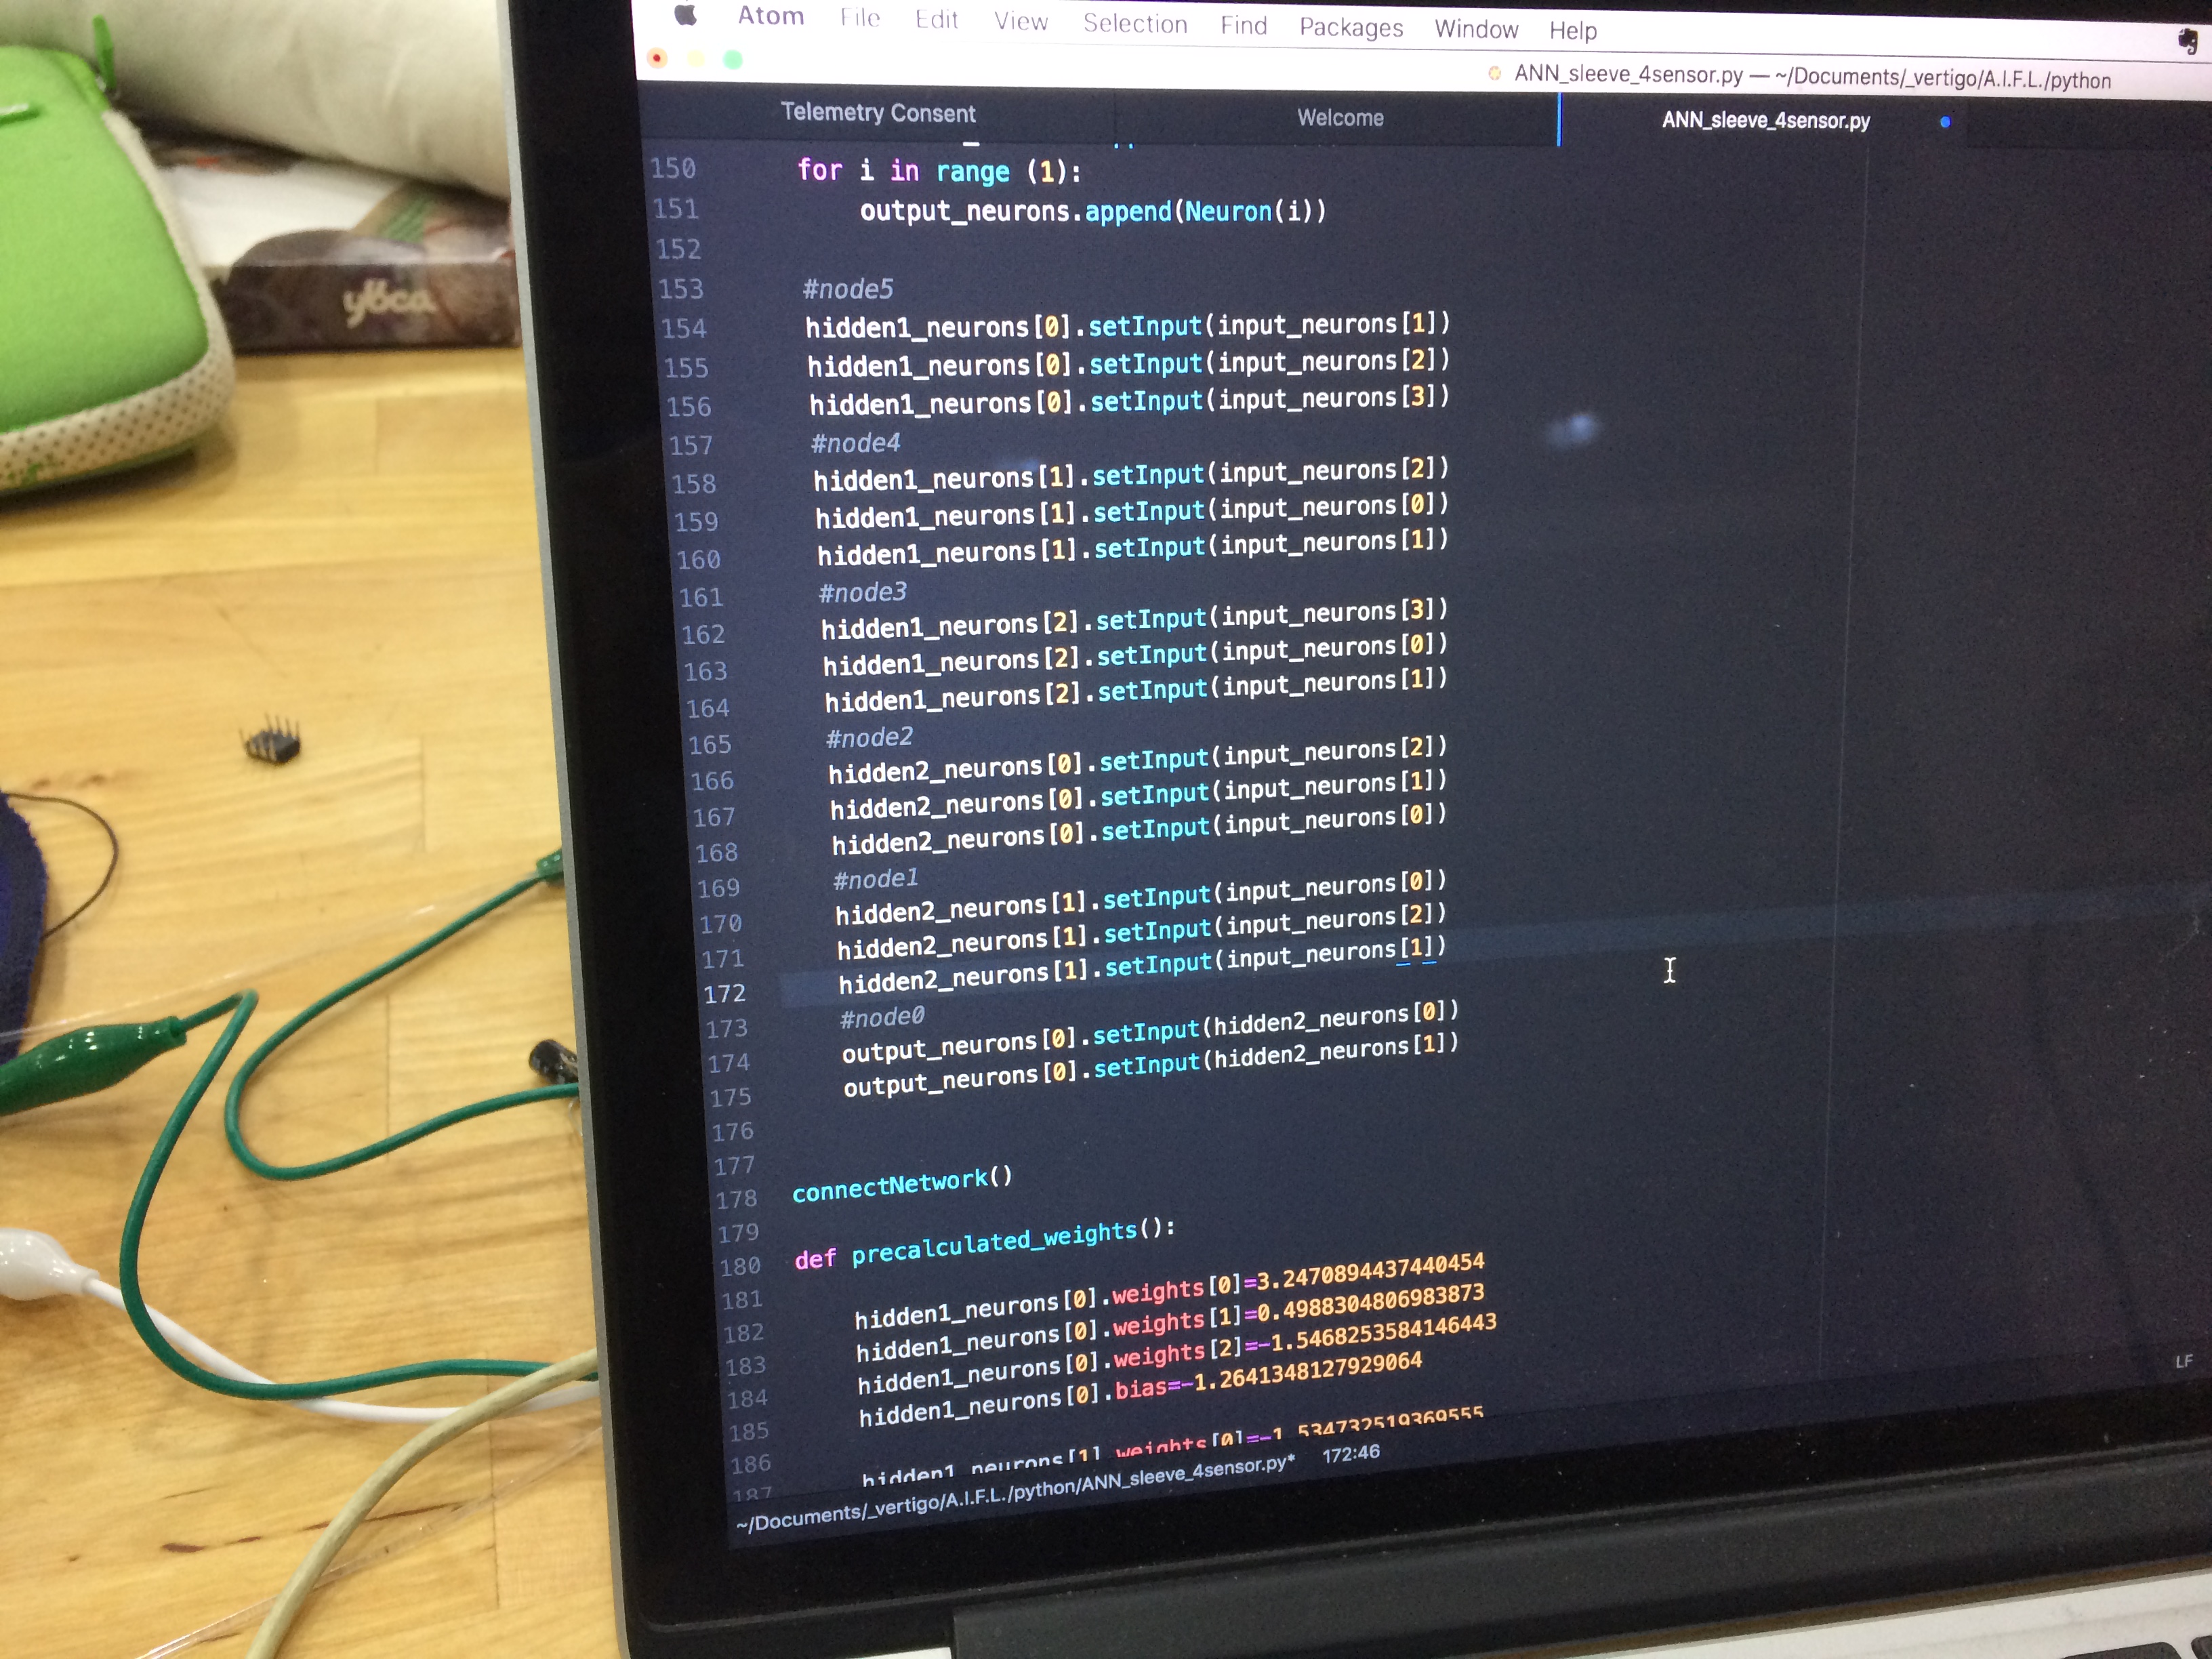Image resolution: width=2212 pixels, height=1659 pixels.
Task: Click the 'for i in range (1):' line
Action: [x=939, y=172]
